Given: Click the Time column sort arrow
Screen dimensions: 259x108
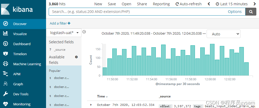Looking at the screenshot, I should [107, 97].
